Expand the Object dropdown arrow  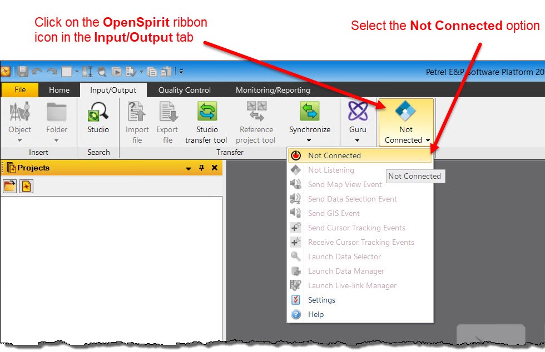(20, 140)
